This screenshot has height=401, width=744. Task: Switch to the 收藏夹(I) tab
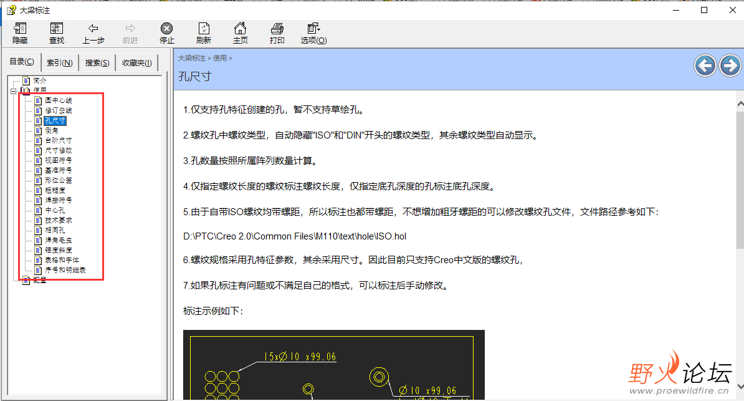[136, 63]
